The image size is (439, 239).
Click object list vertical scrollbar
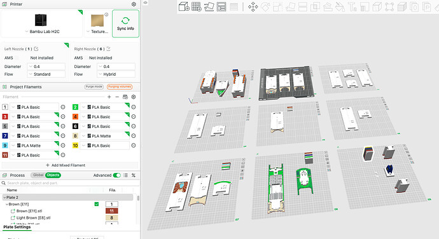tap(138, 198)
